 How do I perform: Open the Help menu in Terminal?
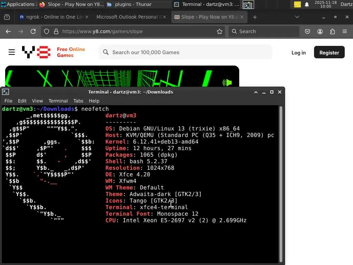[x=94, y=101]
